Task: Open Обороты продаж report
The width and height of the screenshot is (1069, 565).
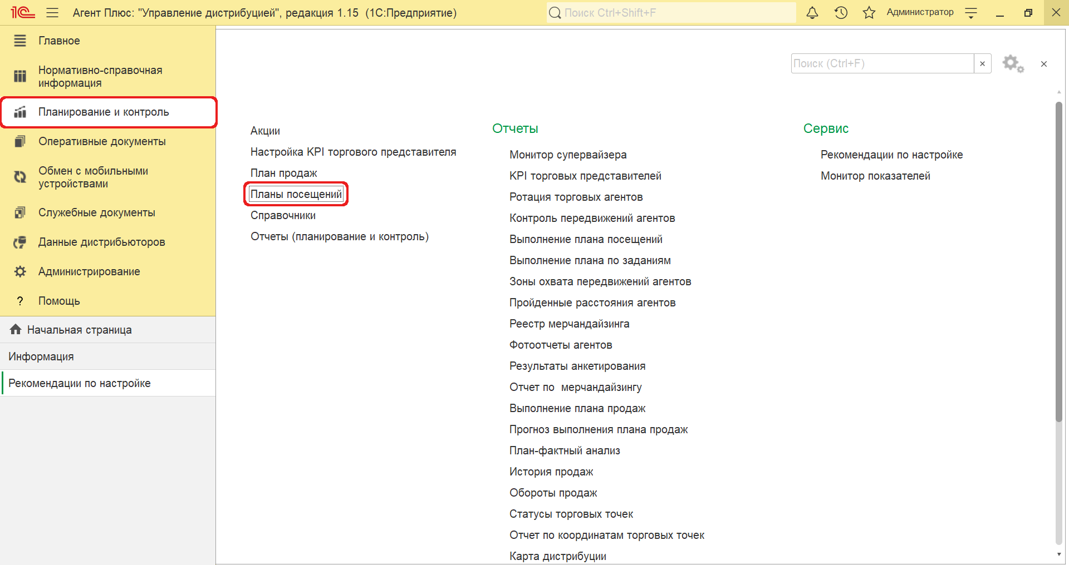Action: [553, 493]
